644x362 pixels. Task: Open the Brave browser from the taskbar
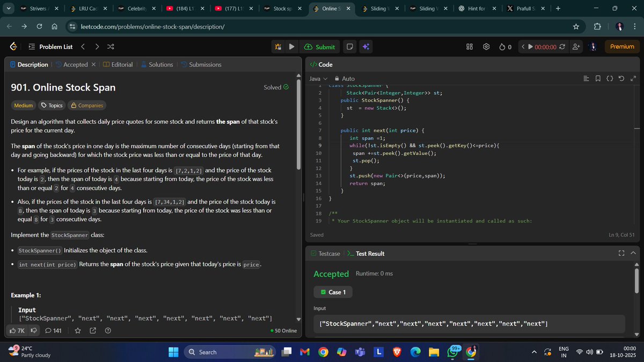(397, 352)
